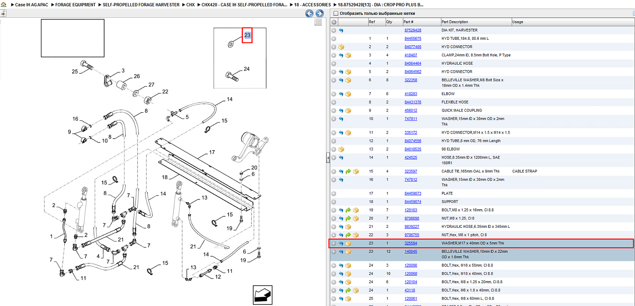Open the CHX420 breadcrumb item
Image resolution: width=635 pixels, height=306 pixels.
pyautogui.click(x=245, y=5)
